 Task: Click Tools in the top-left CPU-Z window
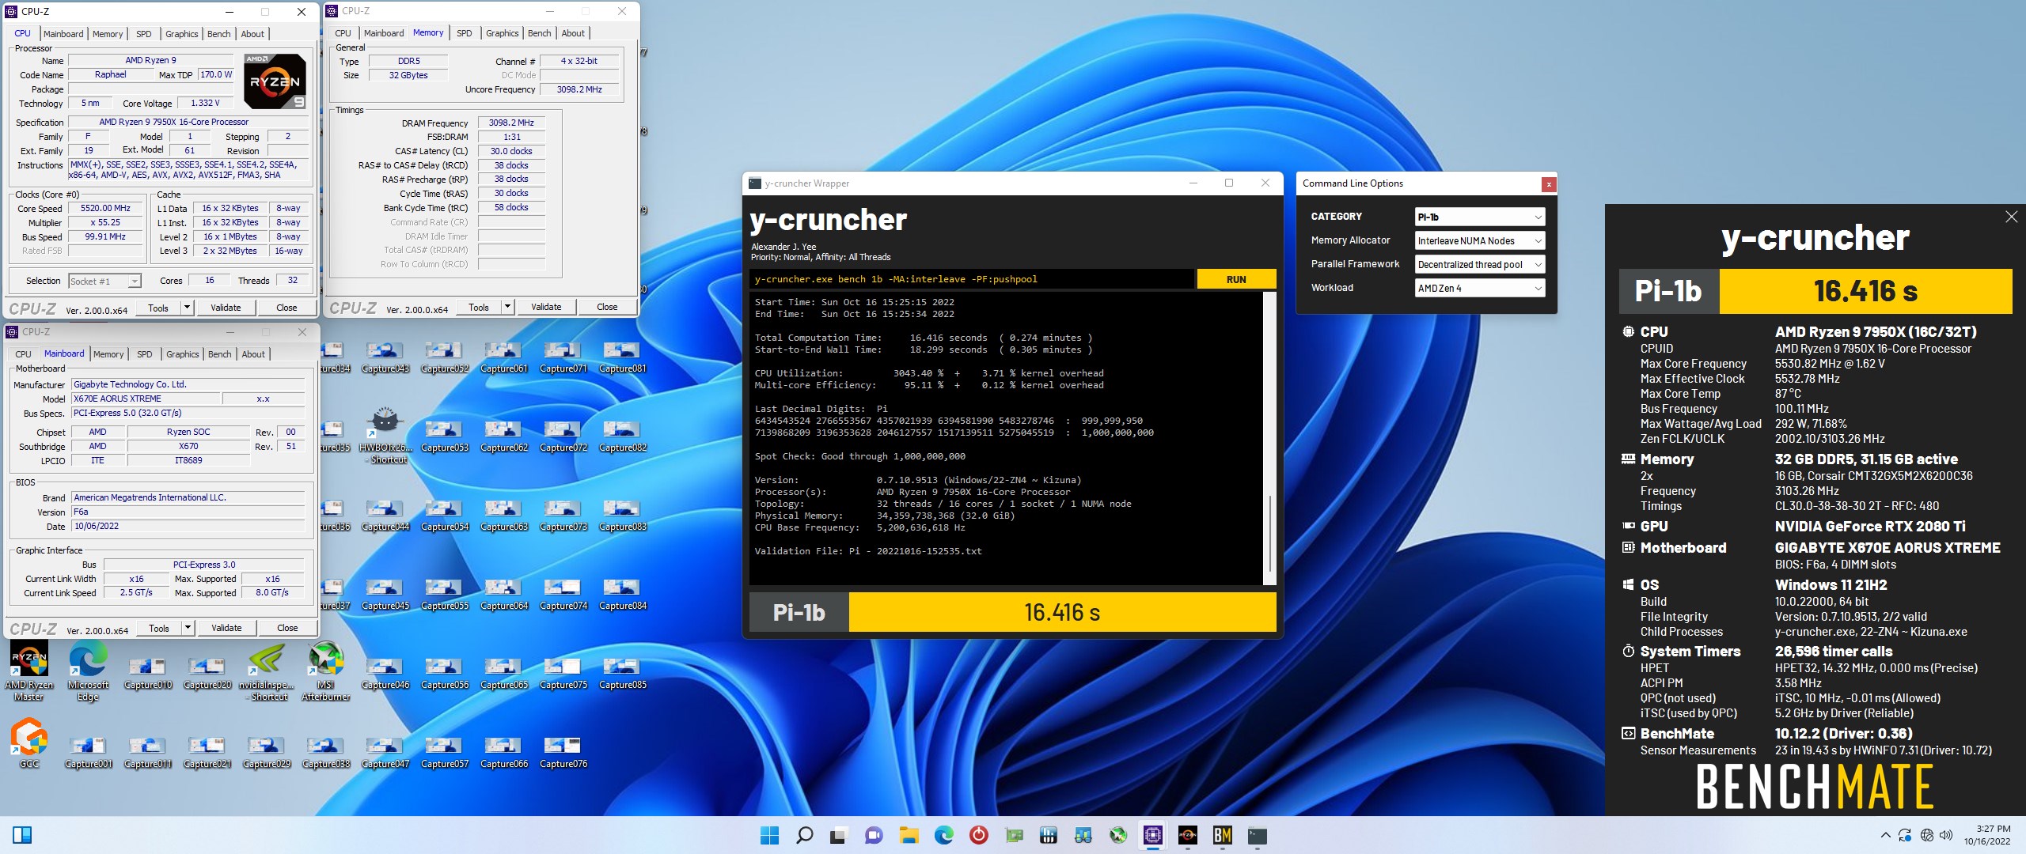click(158, 308)
